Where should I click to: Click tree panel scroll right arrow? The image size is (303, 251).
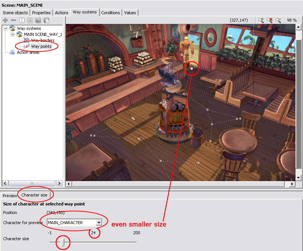coord(59,183)
